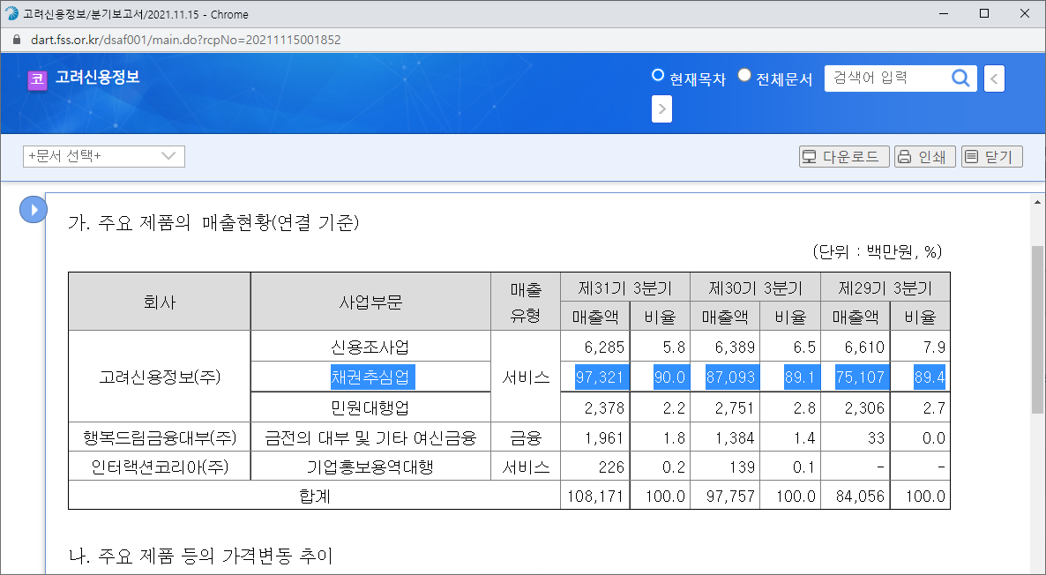Click the 회사 column header
The width and height of the screenshot is (1046, 575).
coord(160,302)
